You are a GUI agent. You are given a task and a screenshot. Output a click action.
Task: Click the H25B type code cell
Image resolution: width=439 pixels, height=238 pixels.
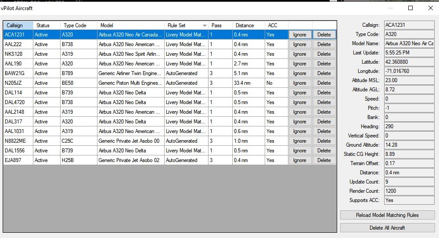click(x=79, y=160)
